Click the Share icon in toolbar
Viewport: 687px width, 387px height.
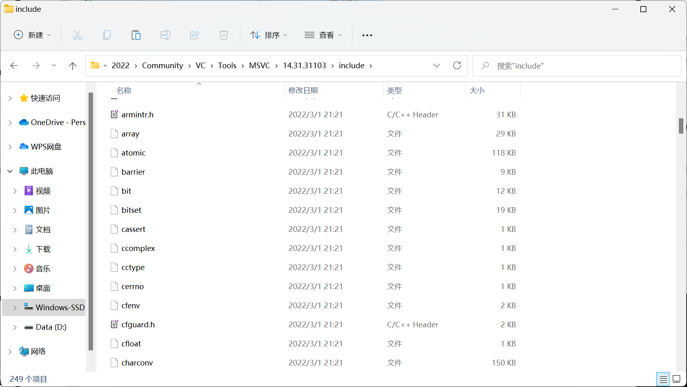pos(195,35)
